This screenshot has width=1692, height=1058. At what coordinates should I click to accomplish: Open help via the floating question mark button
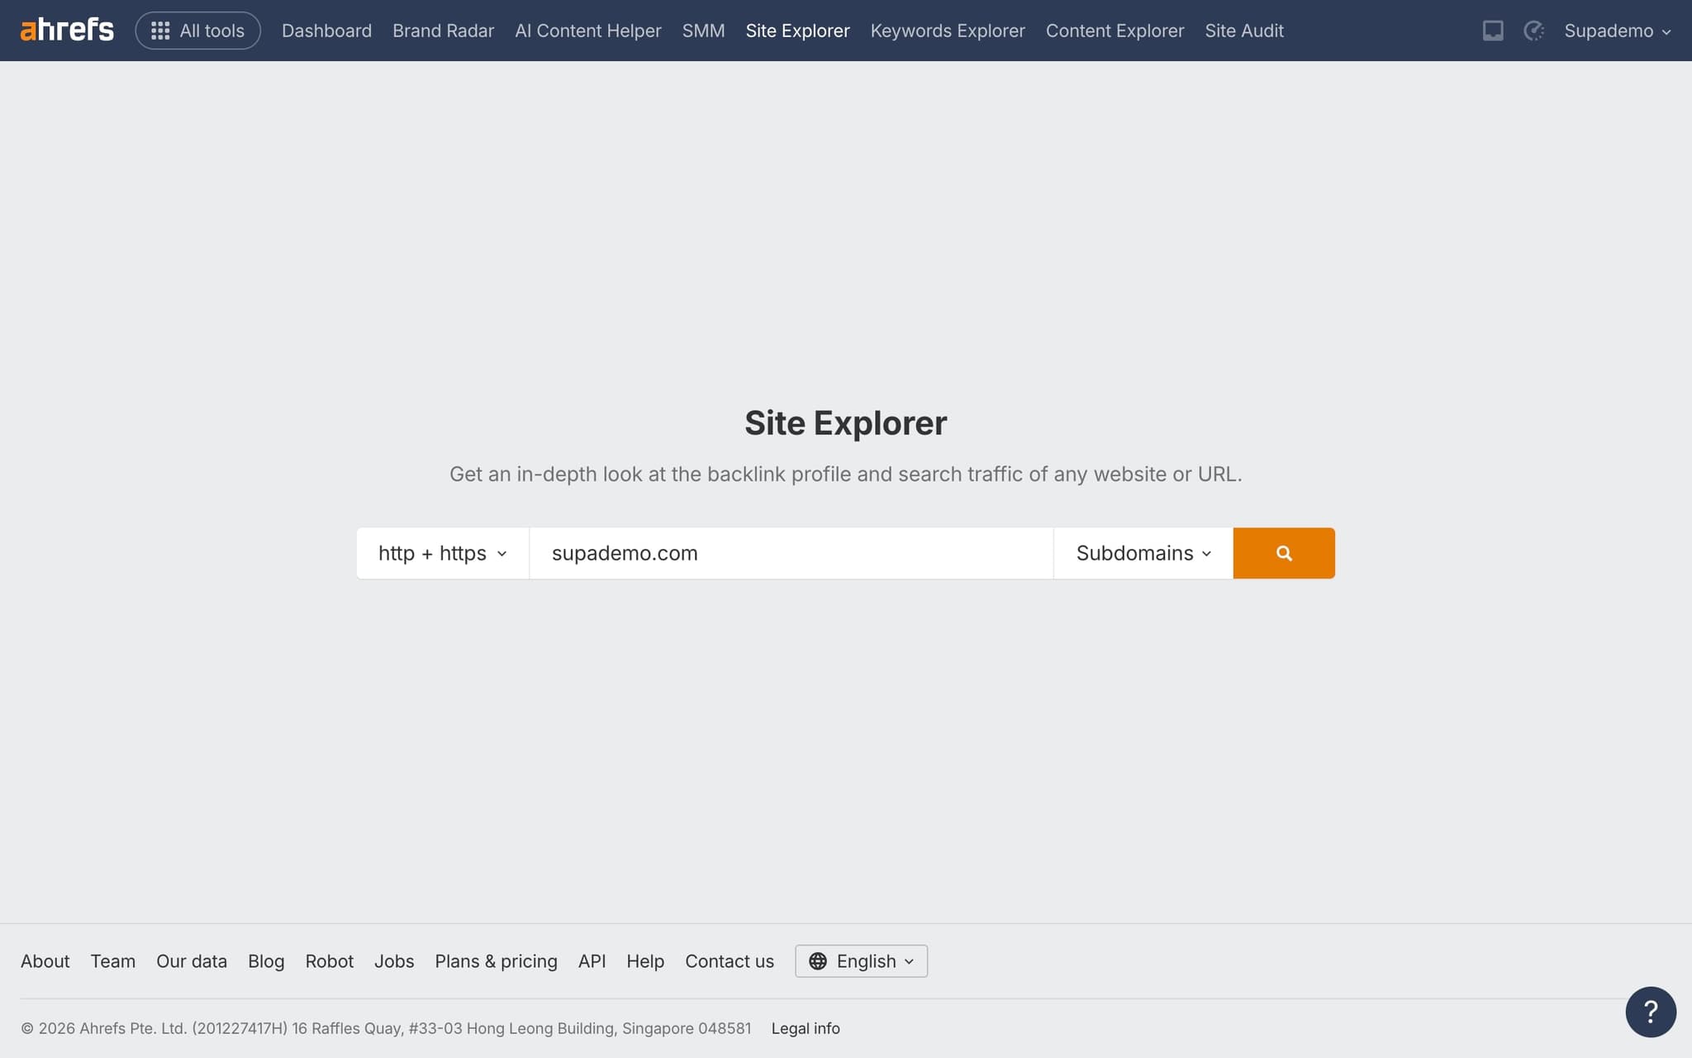(1650, 1011)
